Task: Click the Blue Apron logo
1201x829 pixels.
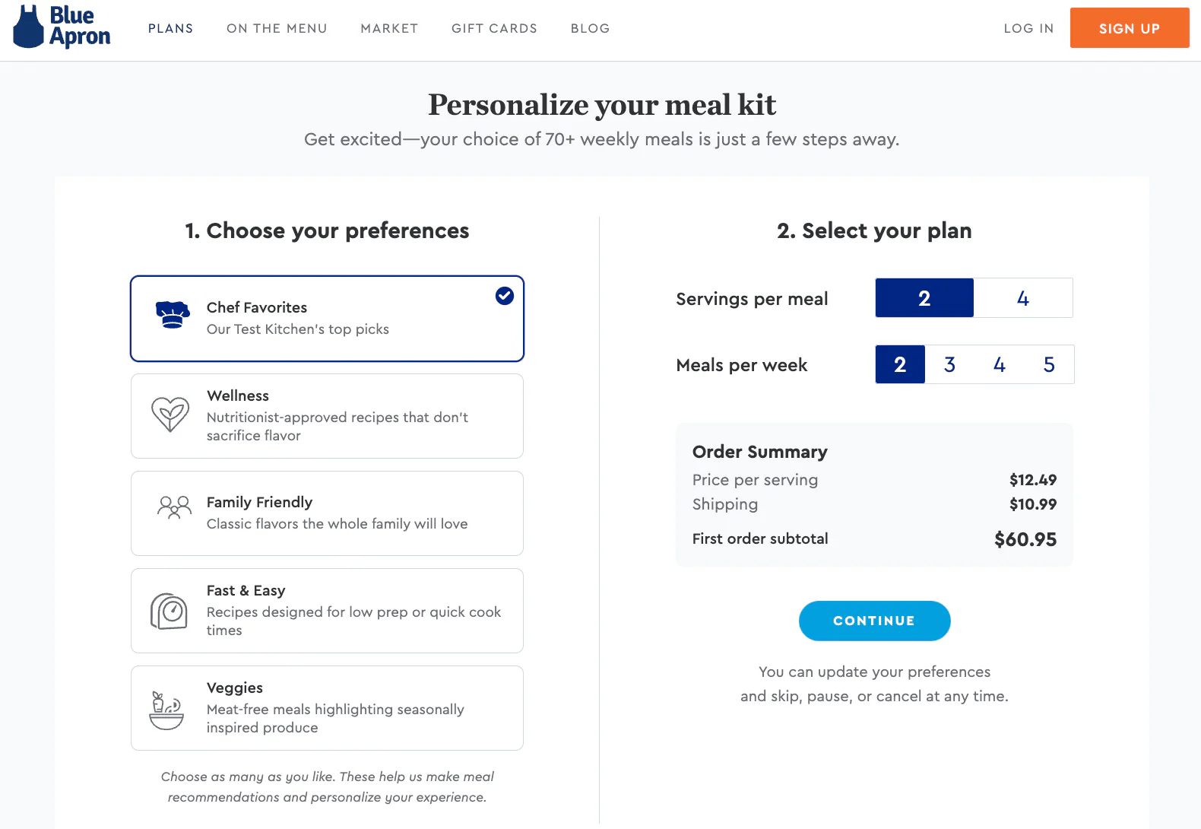Action: (61, 28)
